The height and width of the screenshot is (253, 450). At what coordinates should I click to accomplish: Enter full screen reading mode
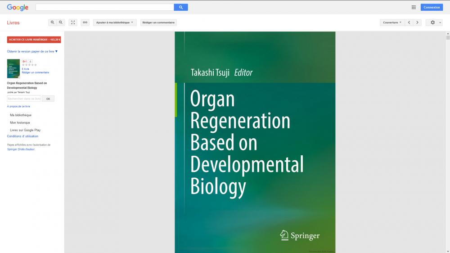click(73, 23)
